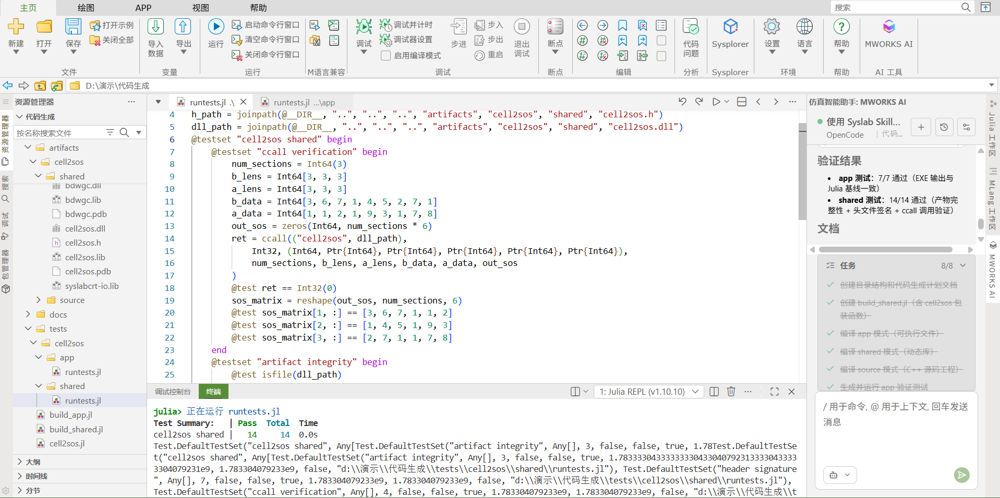Open the APP ribbon tab
Screen dimensions: 1000x498
point(143,8)
